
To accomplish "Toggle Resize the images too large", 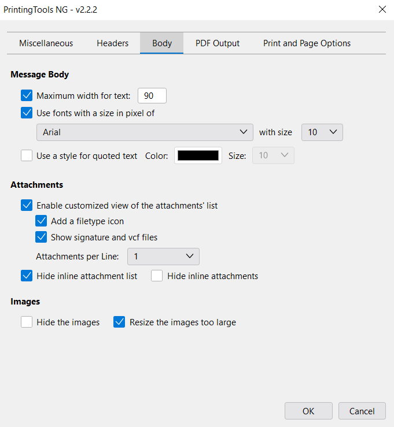I will pos(119,322).
